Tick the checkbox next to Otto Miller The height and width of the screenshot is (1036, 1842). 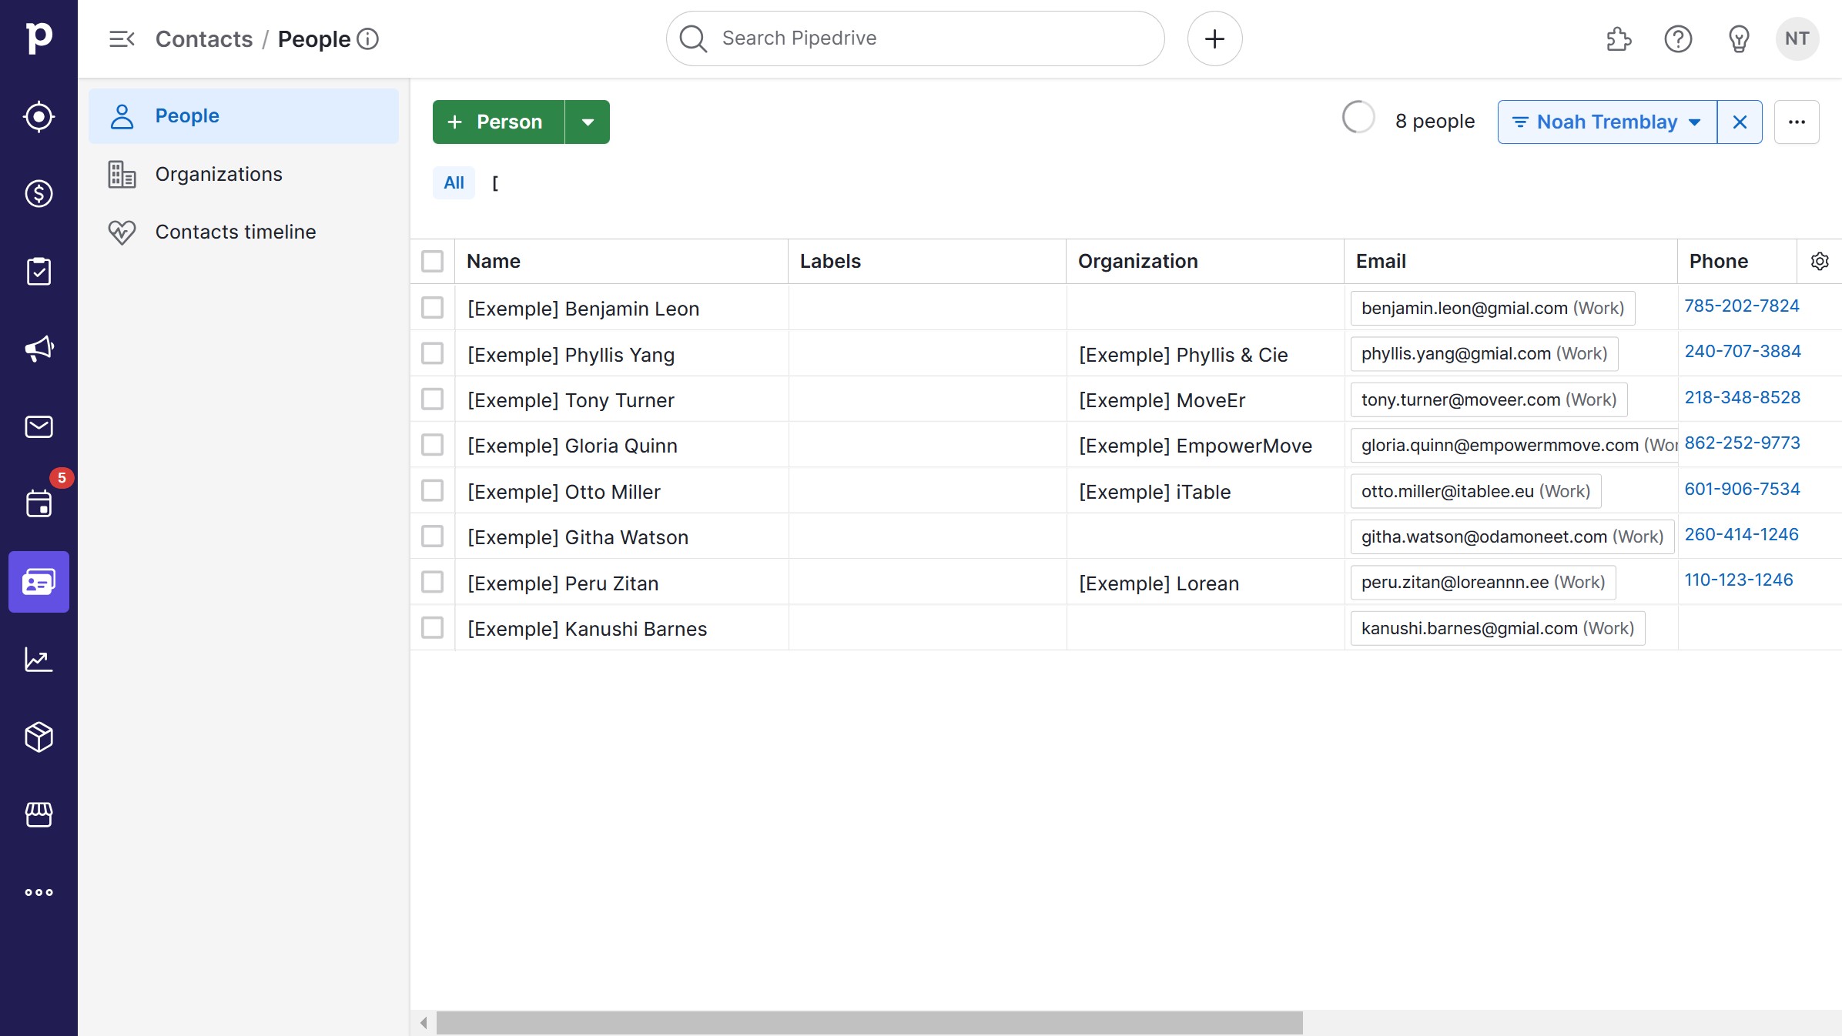433,491
